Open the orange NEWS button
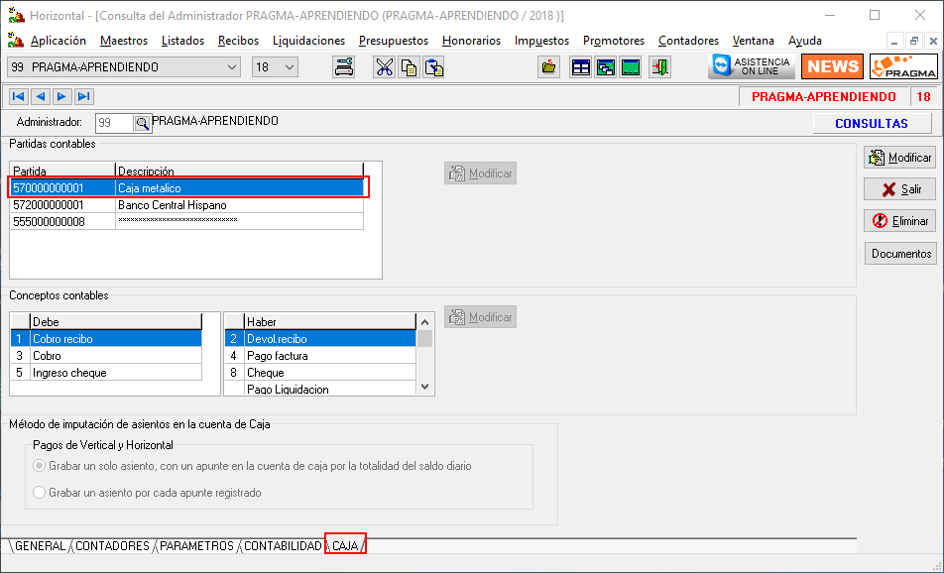This screenshot has width=944, height=573. click(x=833, y=66)
